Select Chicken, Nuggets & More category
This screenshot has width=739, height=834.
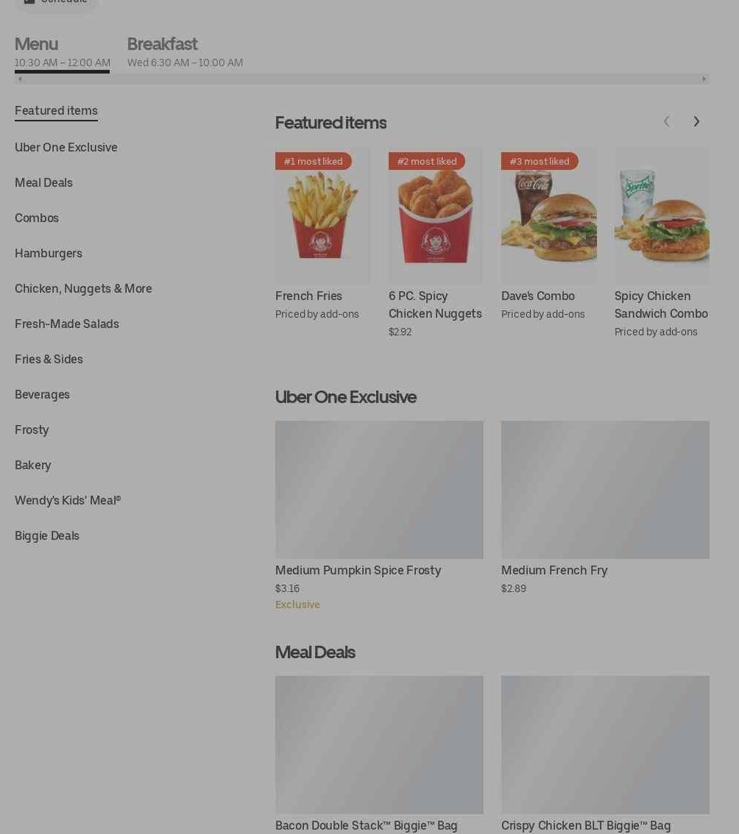84,288
